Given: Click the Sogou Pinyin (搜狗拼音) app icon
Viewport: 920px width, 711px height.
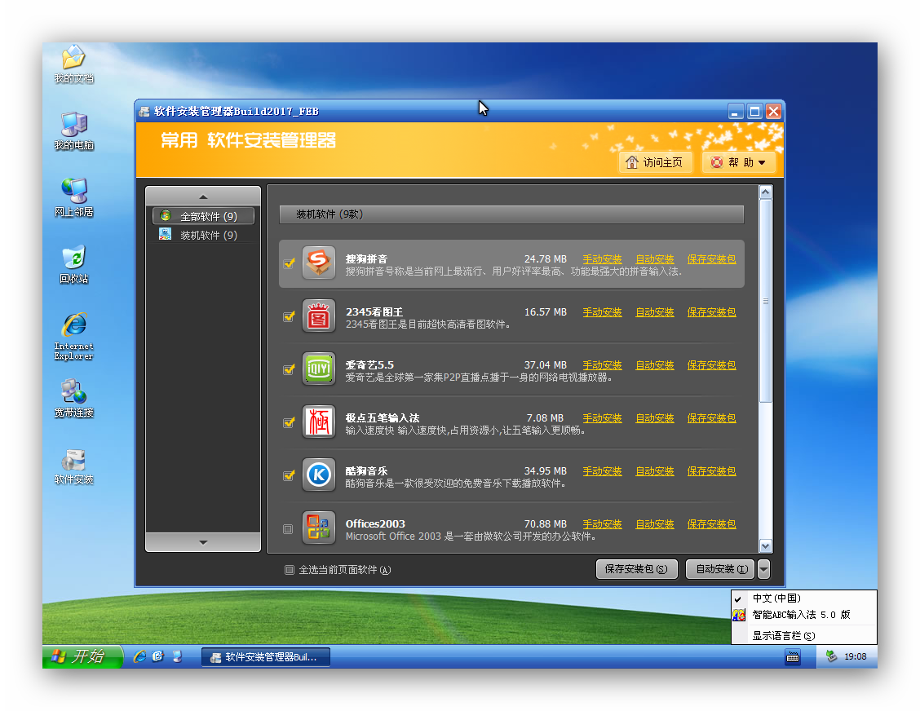Looking at the screenshot, I should pos(319,263).
